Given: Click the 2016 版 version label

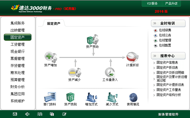Looking at the screenshot, I should tap(161, 11).
